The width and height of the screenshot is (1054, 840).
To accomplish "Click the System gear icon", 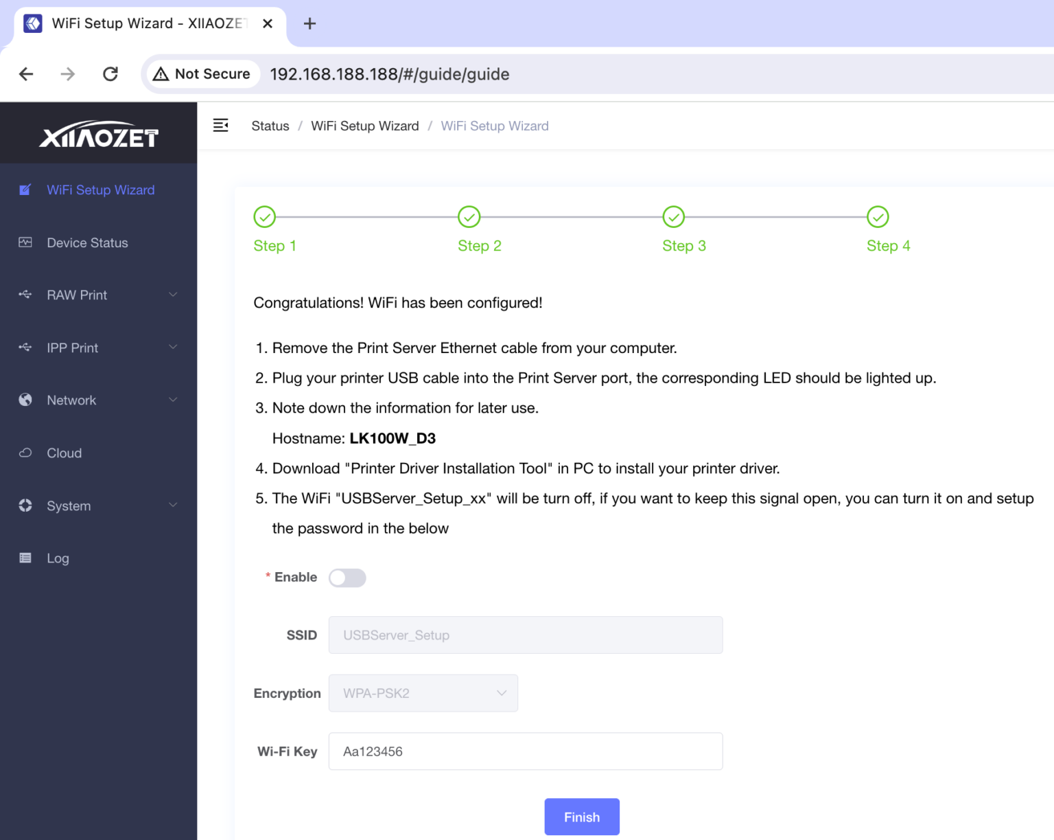I will click(x=25, y=506).
